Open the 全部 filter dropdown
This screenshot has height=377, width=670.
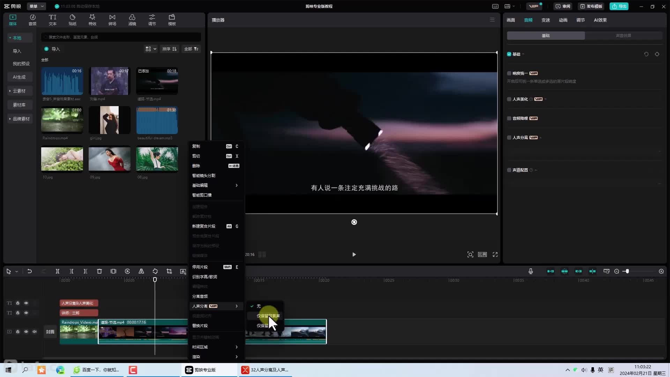click(191, 49)
